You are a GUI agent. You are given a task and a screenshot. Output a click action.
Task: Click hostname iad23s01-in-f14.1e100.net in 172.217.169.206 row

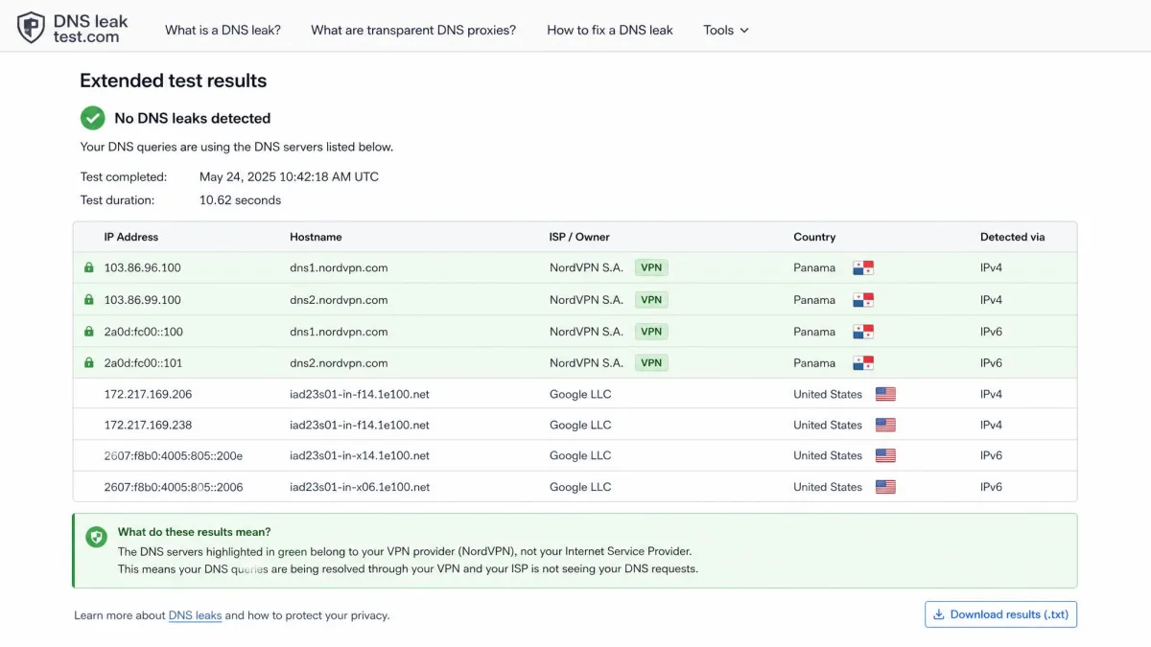pyautogui.click(x=360, y=394)
